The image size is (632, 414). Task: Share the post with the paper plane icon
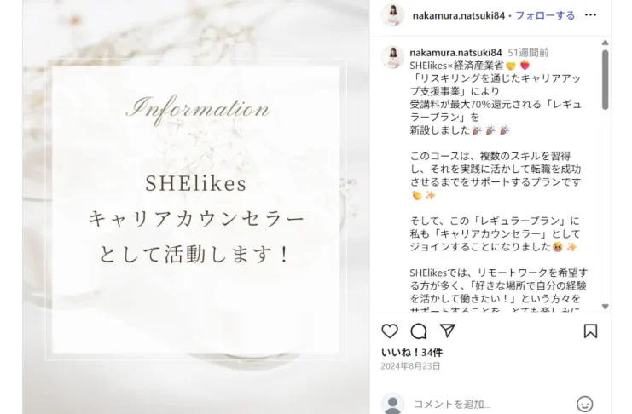pyautogui.click(x=448, y=331)
